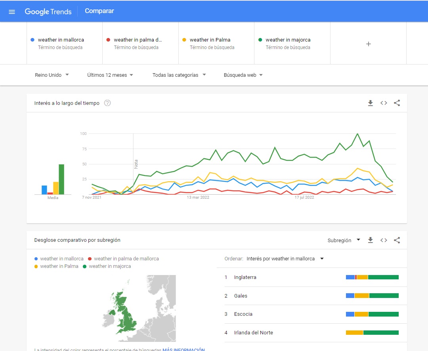The height and width of the screenshot is (351, 428).
Task: Click the 'weather in majorca' map legend entry
Action: point(107,266)
